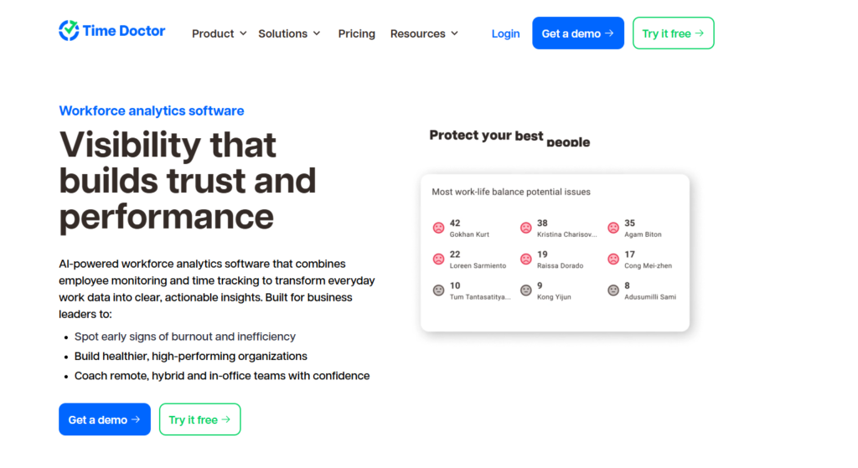Click the bullet Coach remote, hybrid and in-office teams
The image size is (858, 468).
click(x=222, y=376)
